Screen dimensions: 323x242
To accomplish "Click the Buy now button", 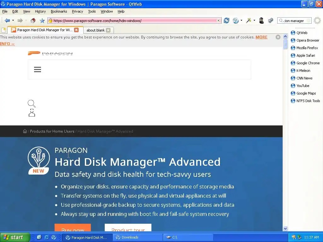I will pyautogui.click(x=73, y=228).
